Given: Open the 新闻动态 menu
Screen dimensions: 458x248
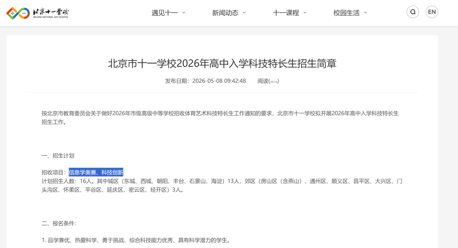Looking at the screenshot, I should pyautogui.click(x=225, y=13).
